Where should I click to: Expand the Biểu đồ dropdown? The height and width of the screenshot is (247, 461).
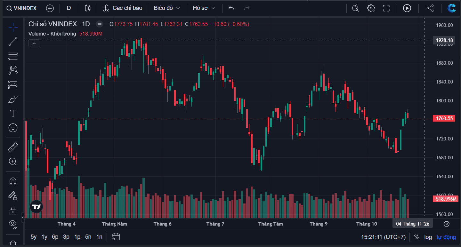tap(167, 8)
